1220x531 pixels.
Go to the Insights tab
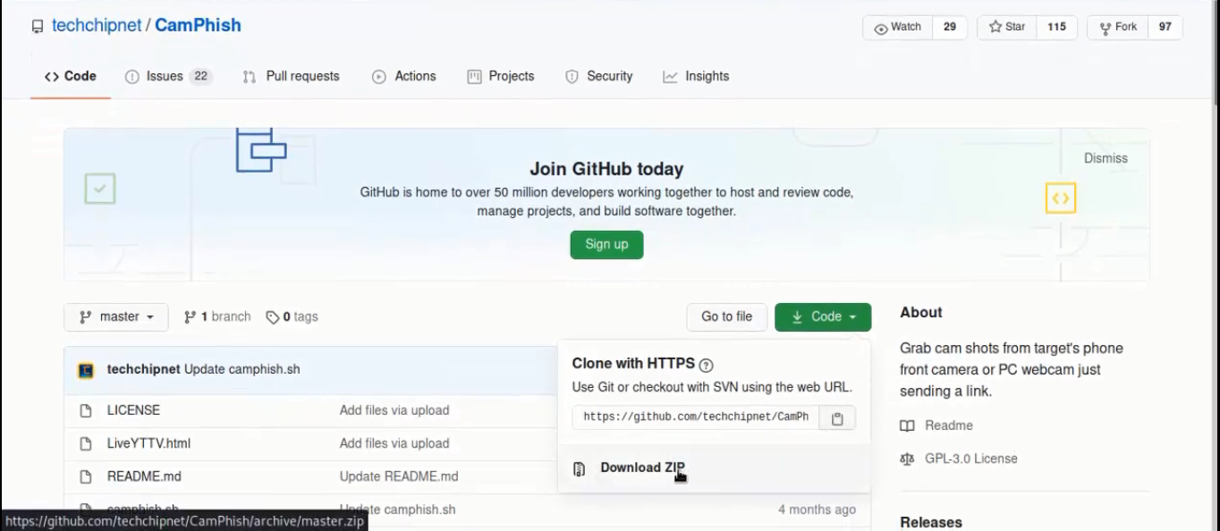pyautogui.click(x=707, y=77)
